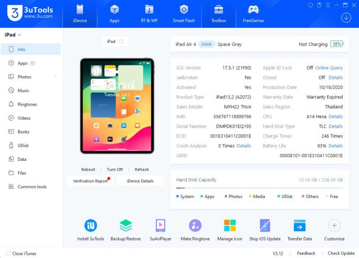Open the Verification Report

[90, 181]
